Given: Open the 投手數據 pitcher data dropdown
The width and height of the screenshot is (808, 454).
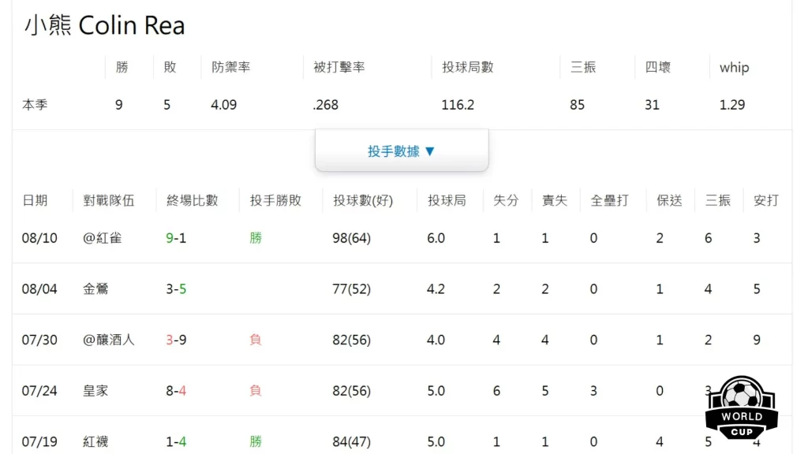Looking at the screenshot, I should [402, 152].
